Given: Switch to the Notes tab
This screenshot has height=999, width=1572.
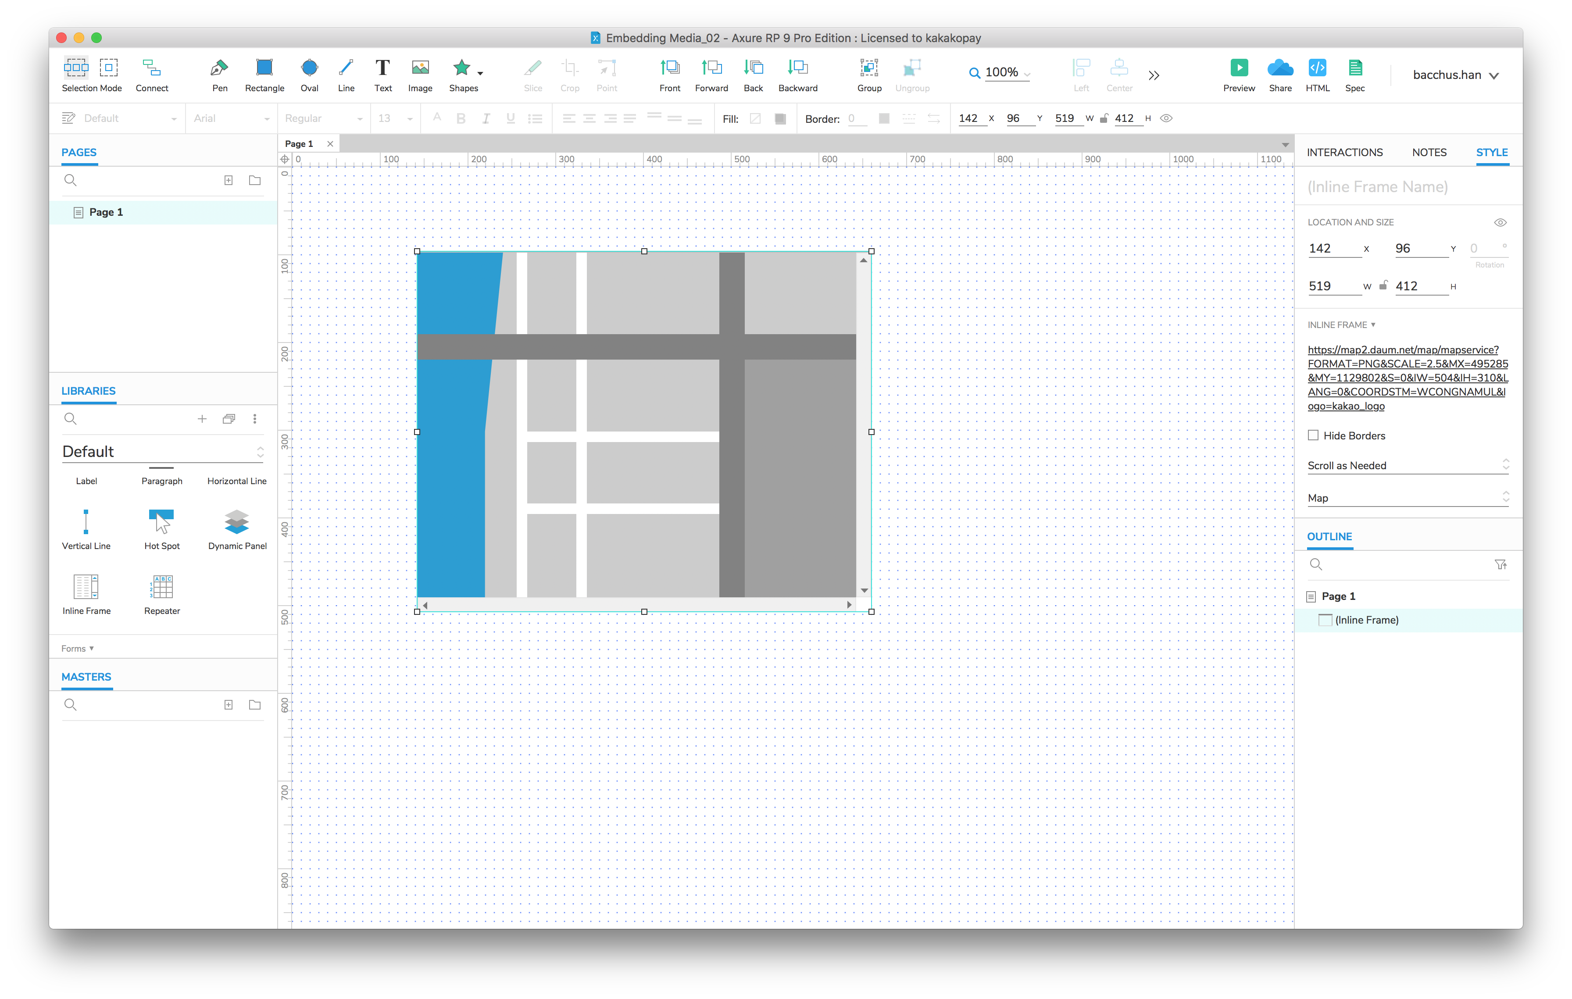Looking at the screenshot, I should pyautogui.click(x=1429, y=152).
